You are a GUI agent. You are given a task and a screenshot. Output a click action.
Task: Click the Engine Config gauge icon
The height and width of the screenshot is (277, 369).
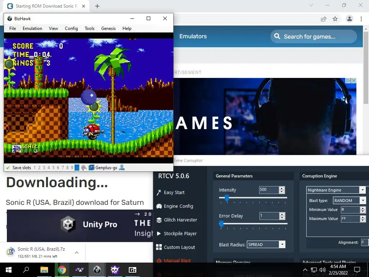(x=159, y=206)
